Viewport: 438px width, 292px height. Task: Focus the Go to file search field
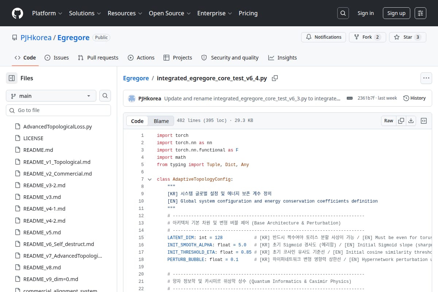point(58,110)
